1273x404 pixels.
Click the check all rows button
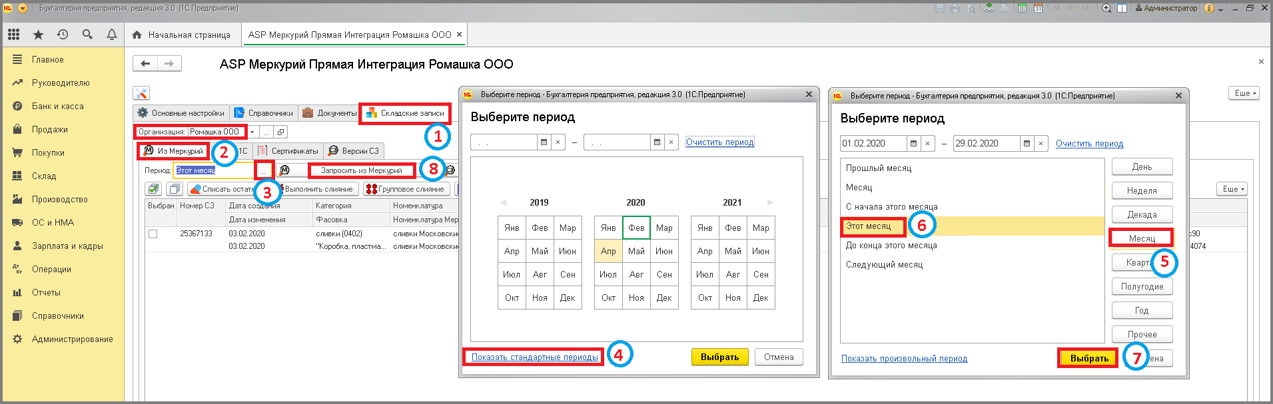point(153,189)
